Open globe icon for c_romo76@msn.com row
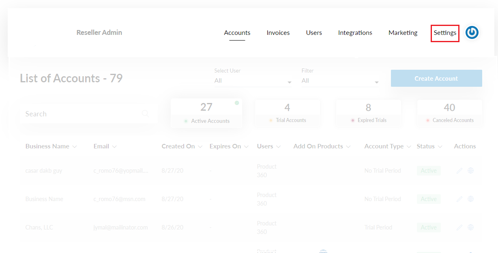Viewport: 498px width, 253px height. (470, 199)
